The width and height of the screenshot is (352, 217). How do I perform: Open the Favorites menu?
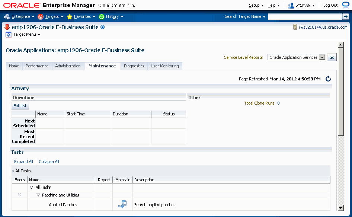click(84, 17)
